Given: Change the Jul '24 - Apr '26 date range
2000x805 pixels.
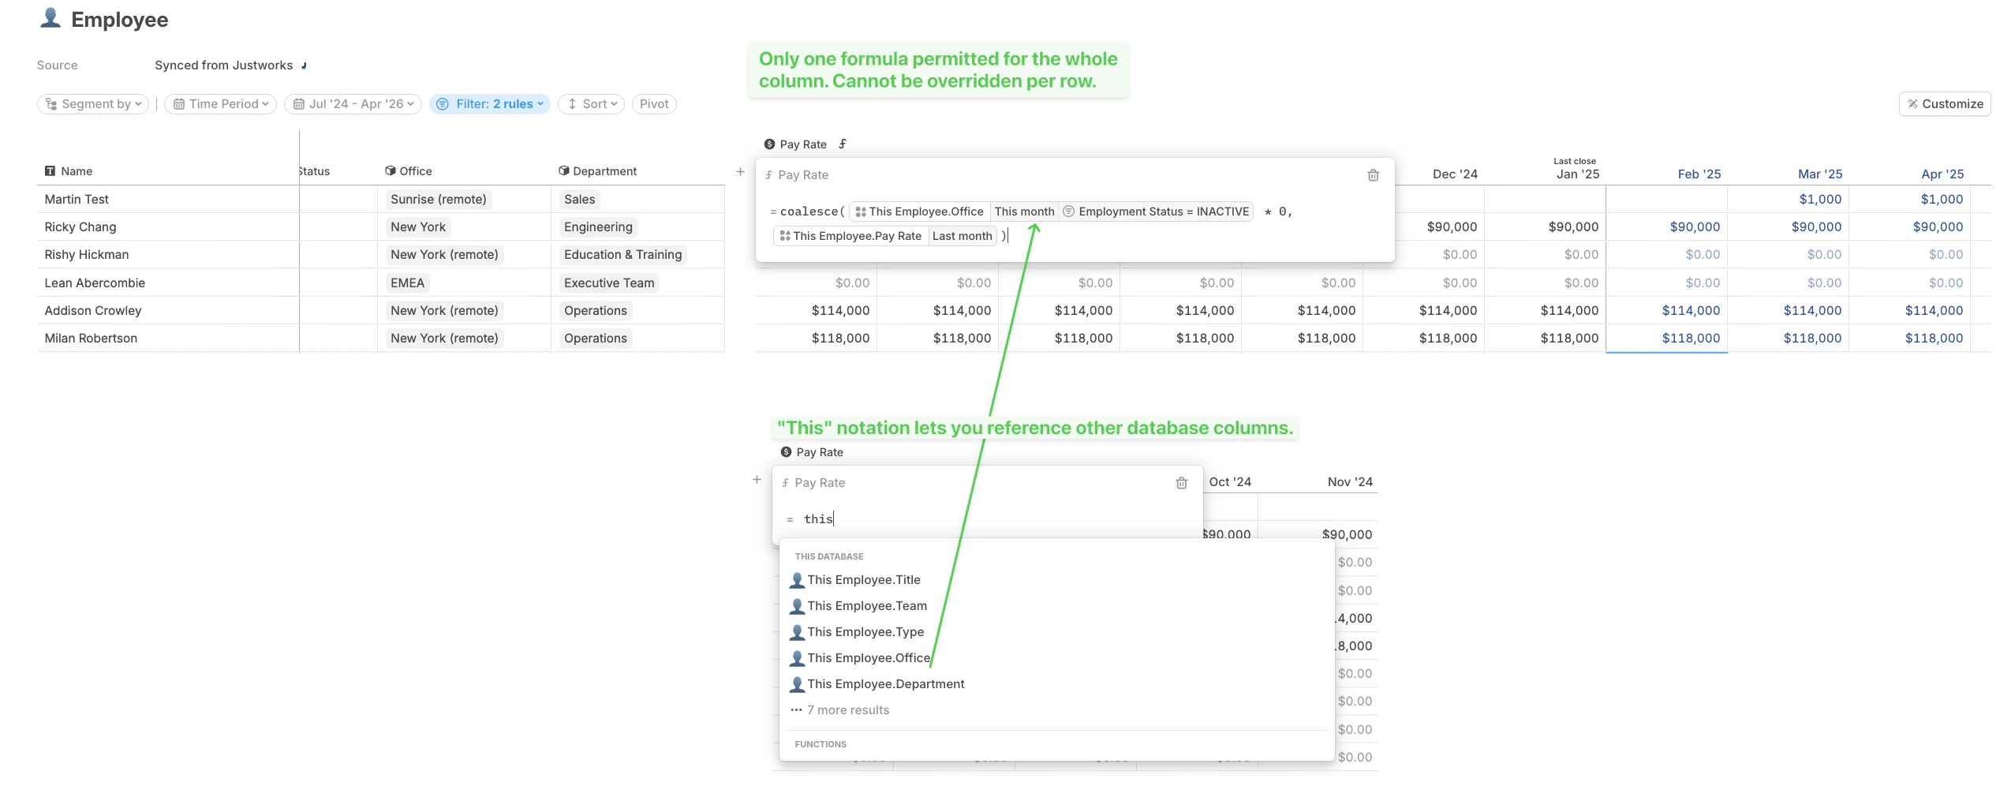Looking at the screenshot, I should [353, 104].
